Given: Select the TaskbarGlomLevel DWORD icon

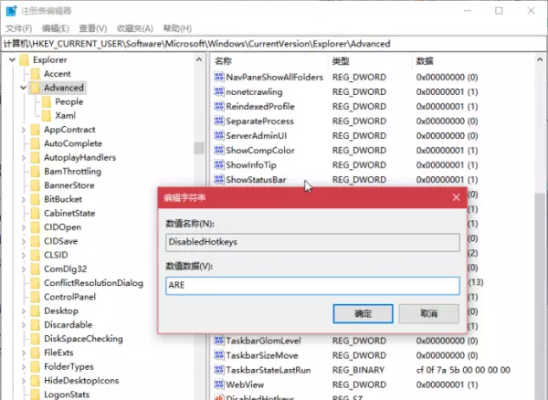Looking at the screenshot, I should click(219, 341).
